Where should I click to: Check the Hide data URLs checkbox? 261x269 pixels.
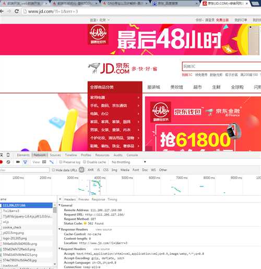(54, 170)
